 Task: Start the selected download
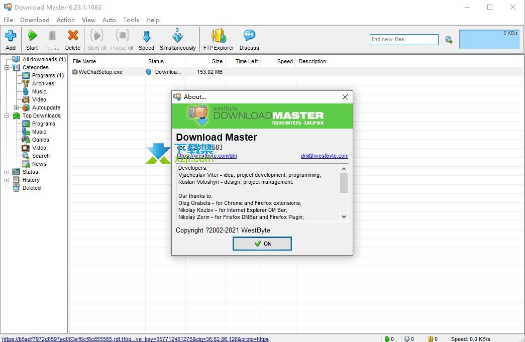[x=32, y=39]
